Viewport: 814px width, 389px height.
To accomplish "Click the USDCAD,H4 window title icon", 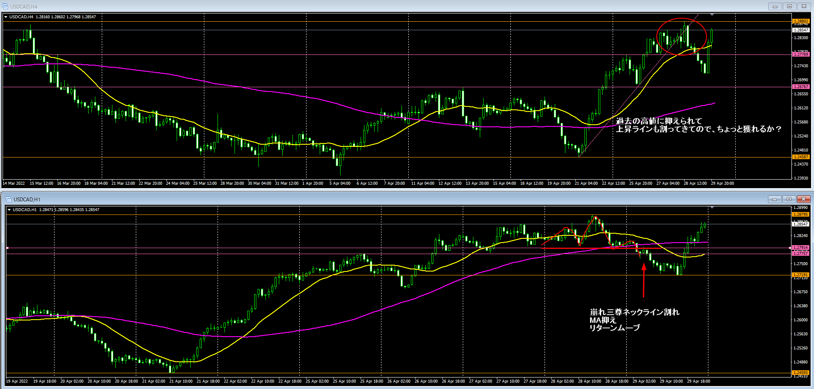I will [6, 6].
